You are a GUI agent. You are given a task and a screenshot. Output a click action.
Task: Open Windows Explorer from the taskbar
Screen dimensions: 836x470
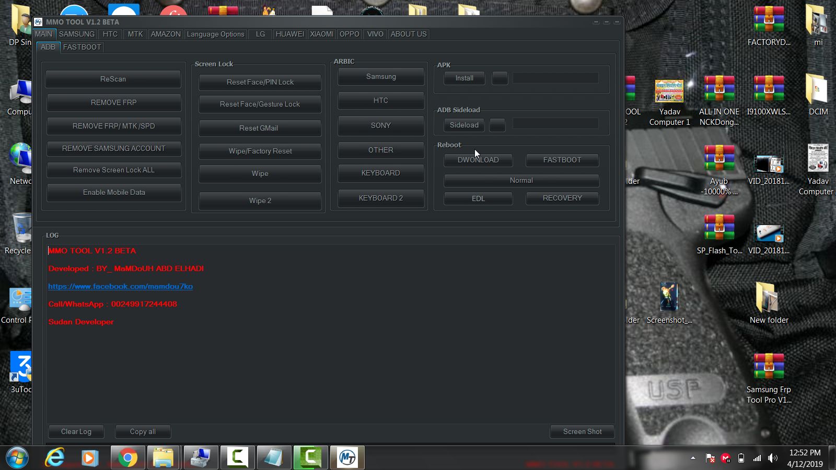164,458
